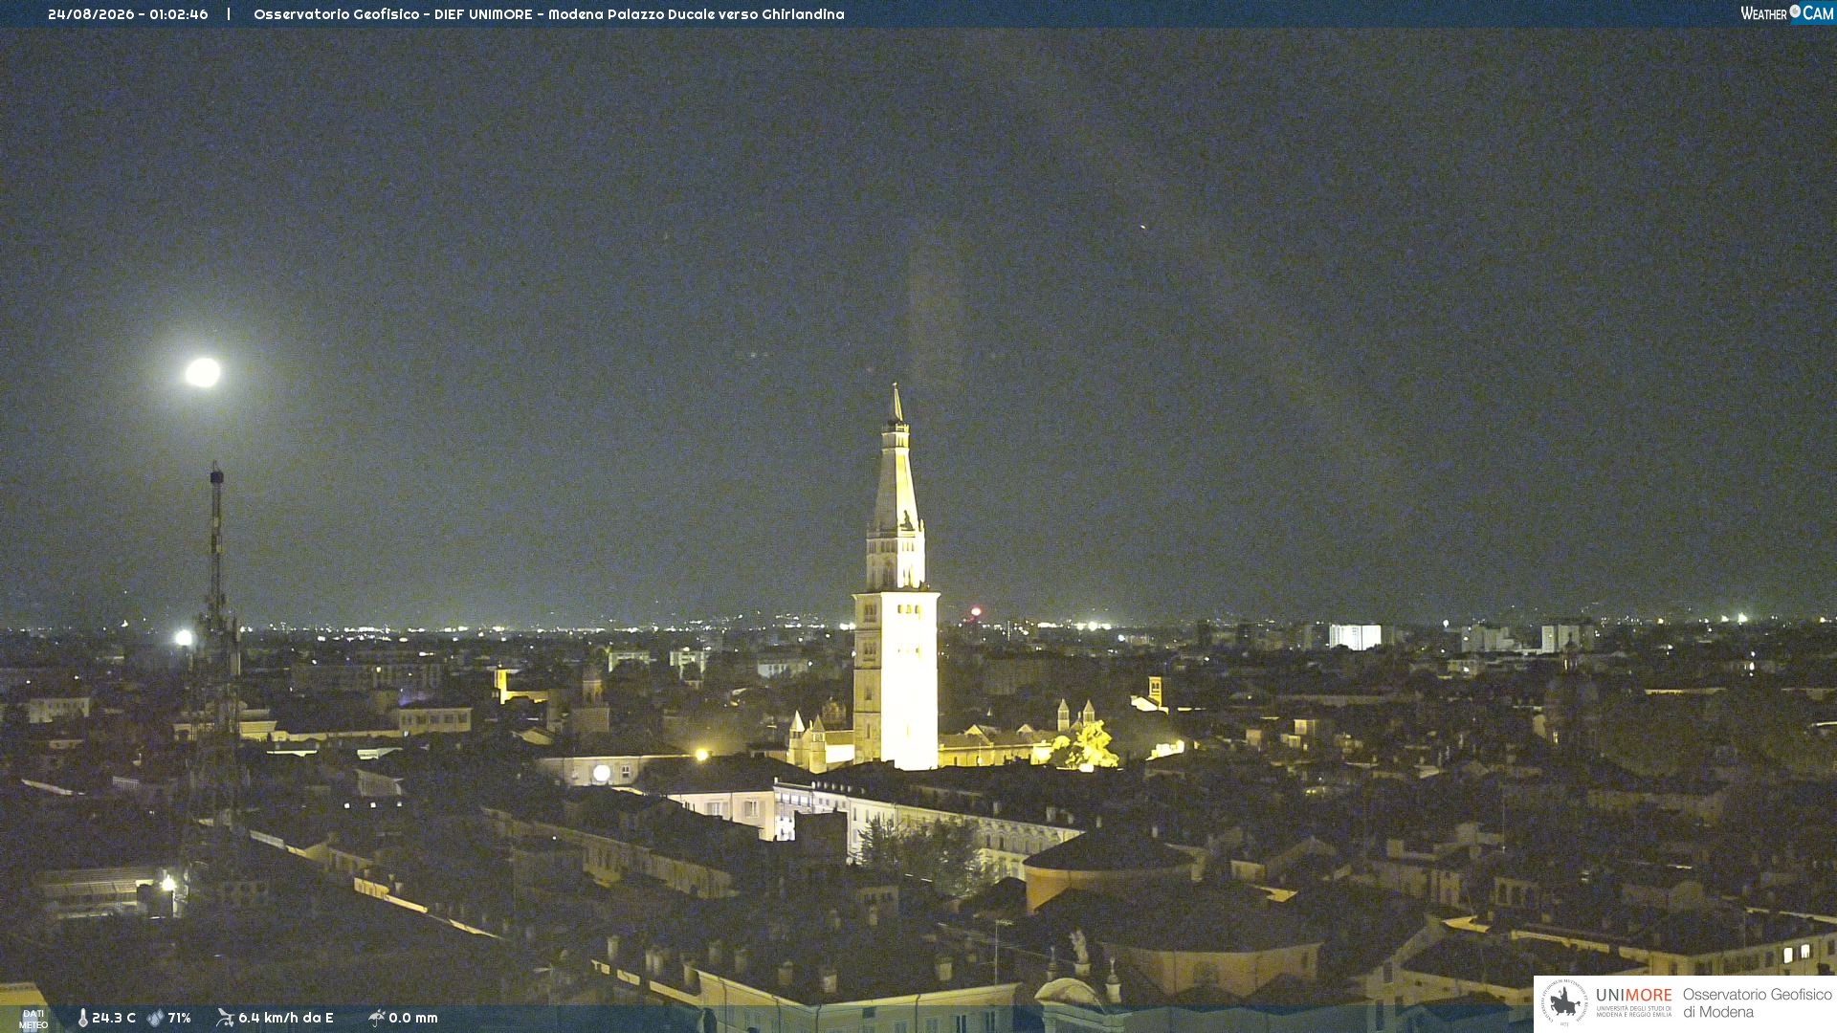Click the DATI METEO badge
The image size is (1837, 1033).
33,1020
